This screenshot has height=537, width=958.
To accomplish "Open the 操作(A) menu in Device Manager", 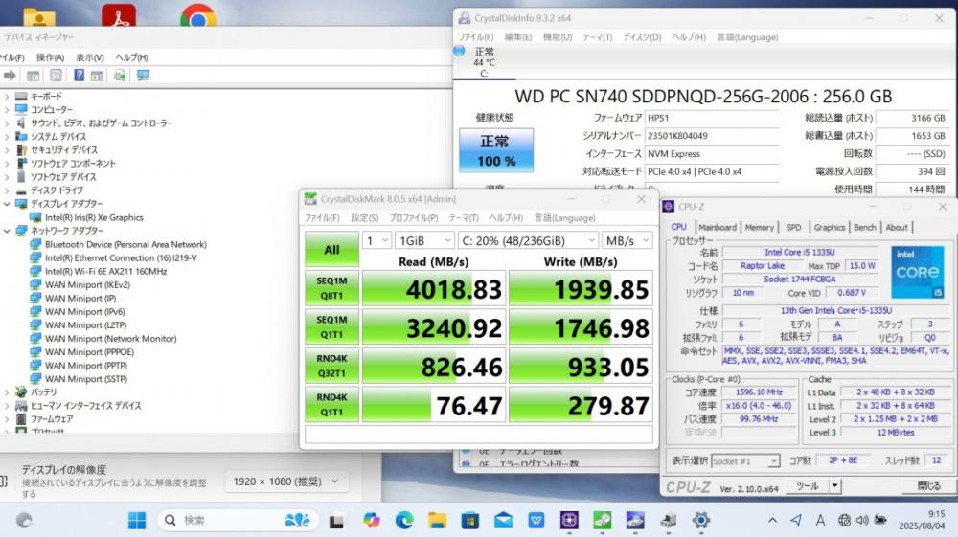I will coord(50,57).
